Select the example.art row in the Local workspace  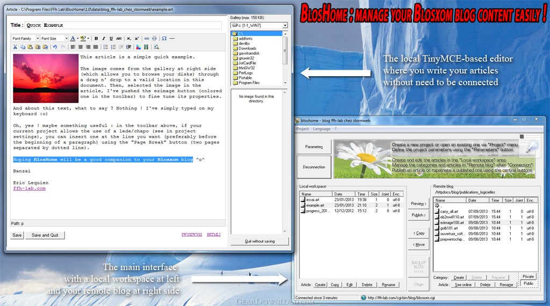click(x=352, y=205)
